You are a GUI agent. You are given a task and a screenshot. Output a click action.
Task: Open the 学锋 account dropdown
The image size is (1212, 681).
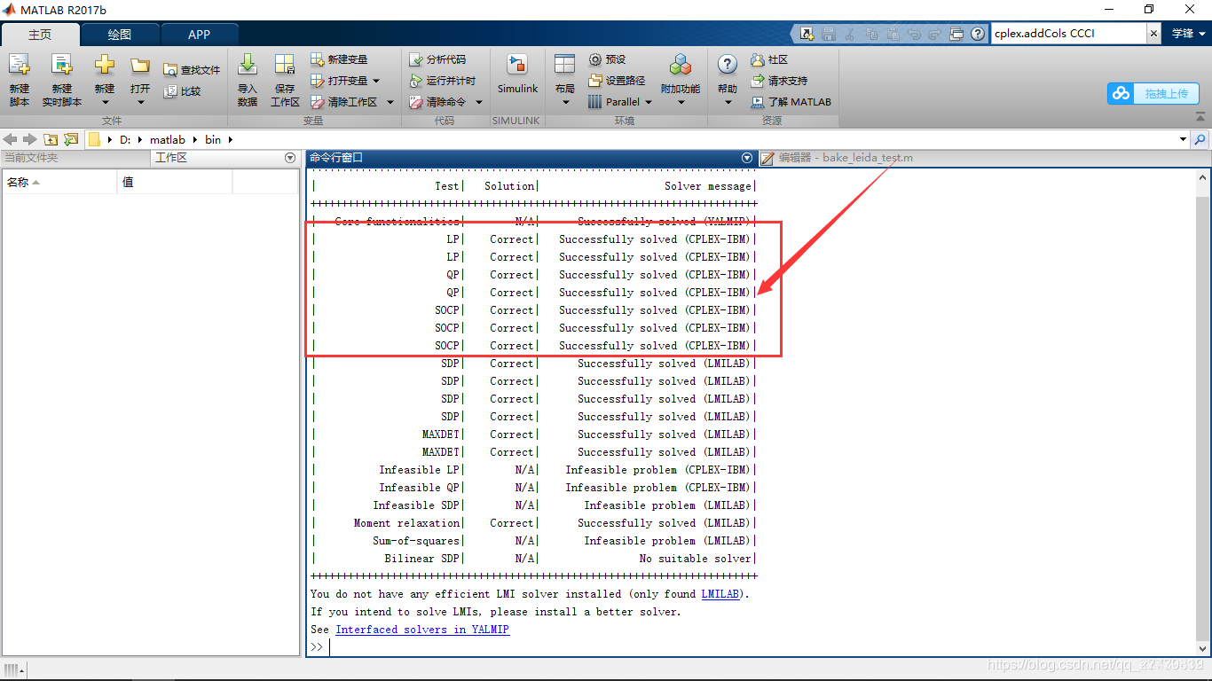(x=1187, y=34)
